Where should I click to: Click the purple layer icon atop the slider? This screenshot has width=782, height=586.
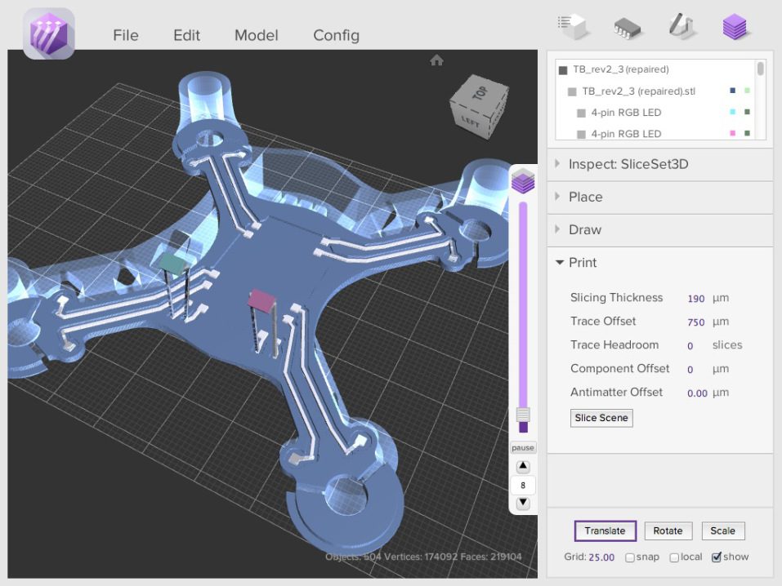[523, 181]
